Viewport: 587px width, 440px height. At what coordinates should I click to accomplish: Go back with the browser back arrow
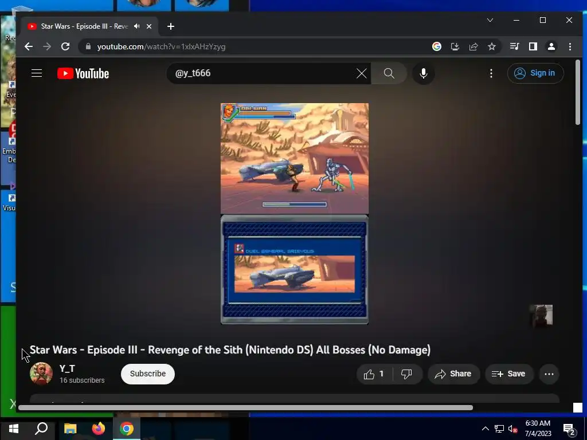pos(29,46)
